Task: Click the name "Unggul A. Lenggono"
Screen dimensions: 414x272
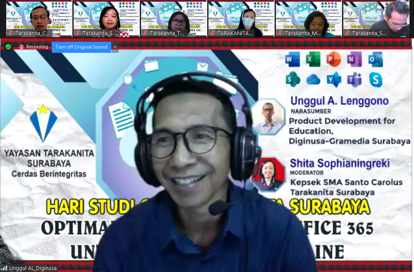Action: coord(340,101)
